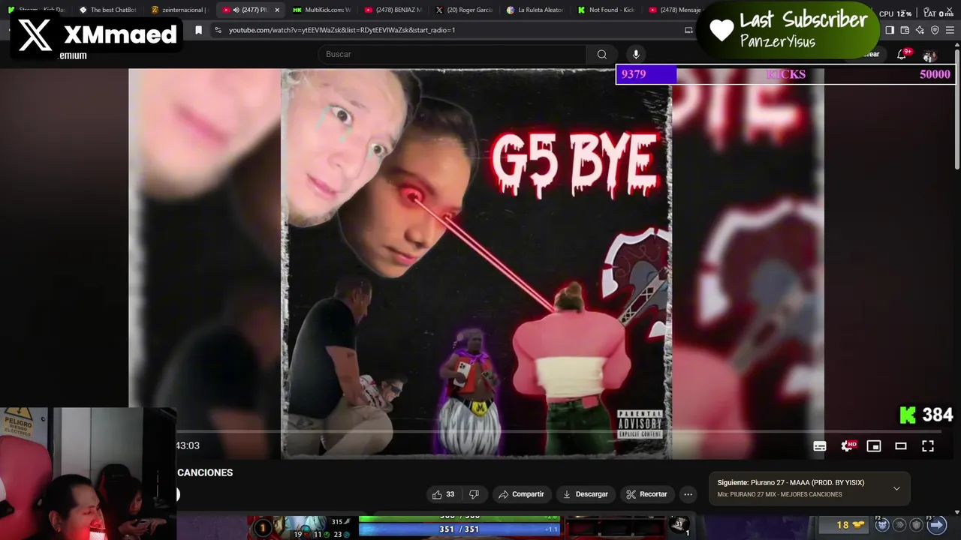Viewport: 961px width, 540px height.
Task: Like the video with 33 likes
Action: pos(443,494)
